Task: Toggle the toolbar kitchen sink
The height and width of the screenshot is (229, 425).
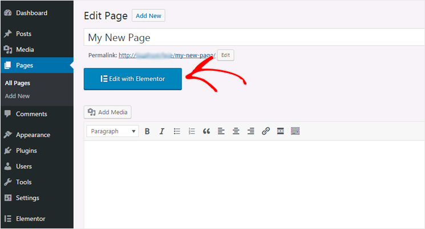Action: [295, 131]
